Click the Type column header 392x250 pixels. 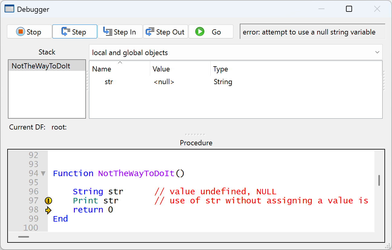tap(220, 69)
